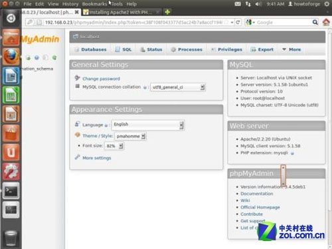
Task: Click the Contribute link
Action: point(252,214)
